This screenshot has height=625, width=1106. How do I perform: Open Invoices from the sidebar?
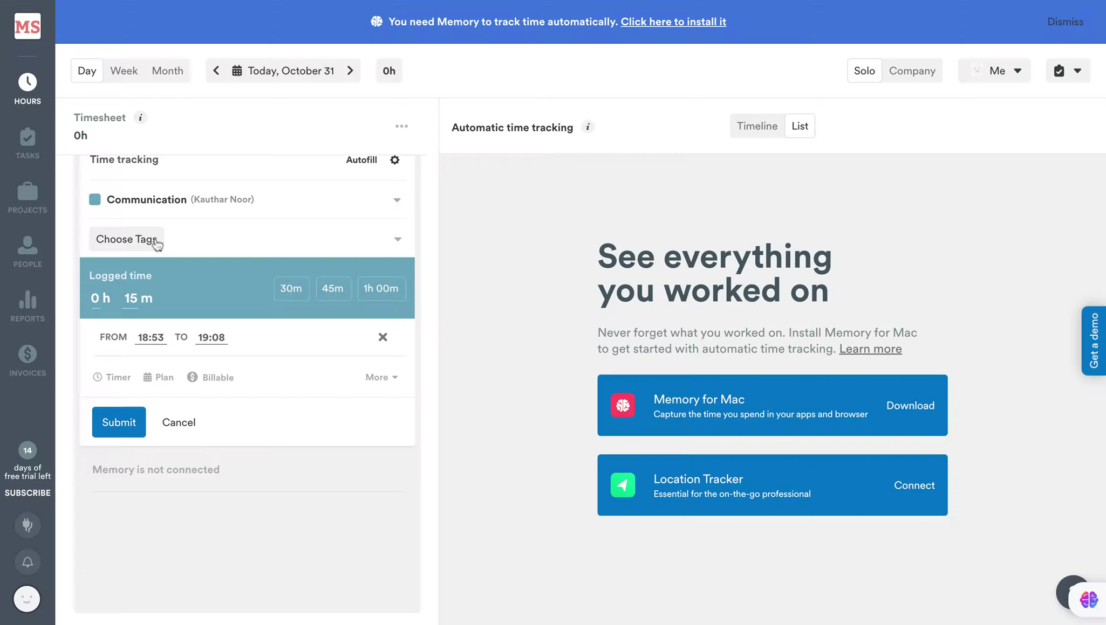pyautogui.click(x=28, y=361)
